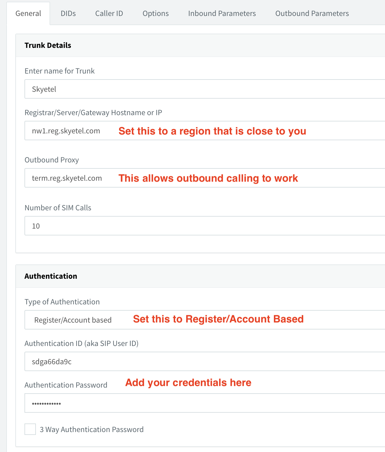Viewport: 385px width, 452px height.
Task: Open the Type of Authentication dropdown
Action: (205, 320)
